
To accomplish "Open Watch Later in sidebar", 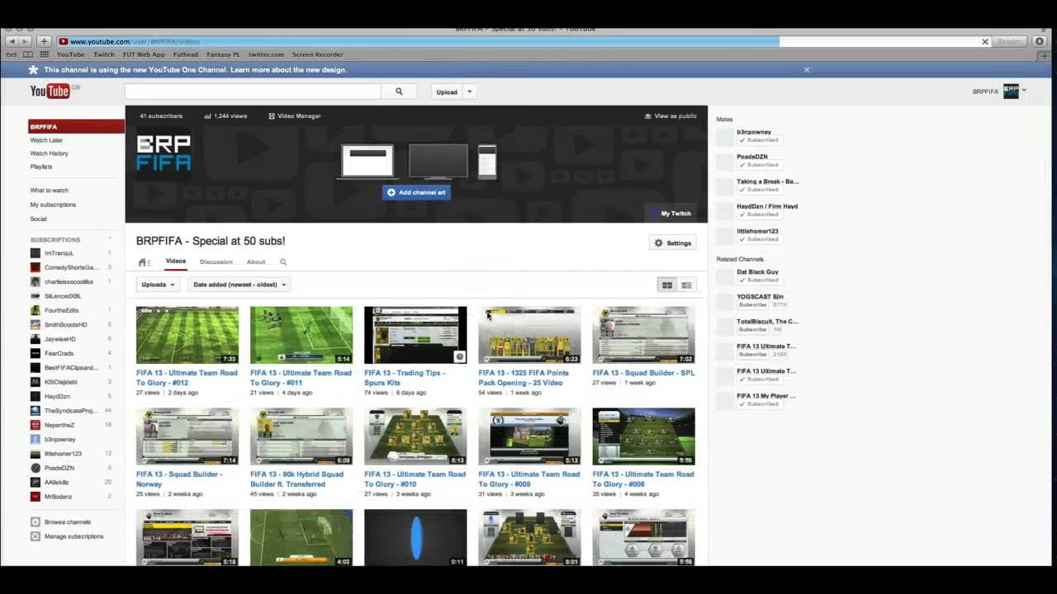I will 46,140.
